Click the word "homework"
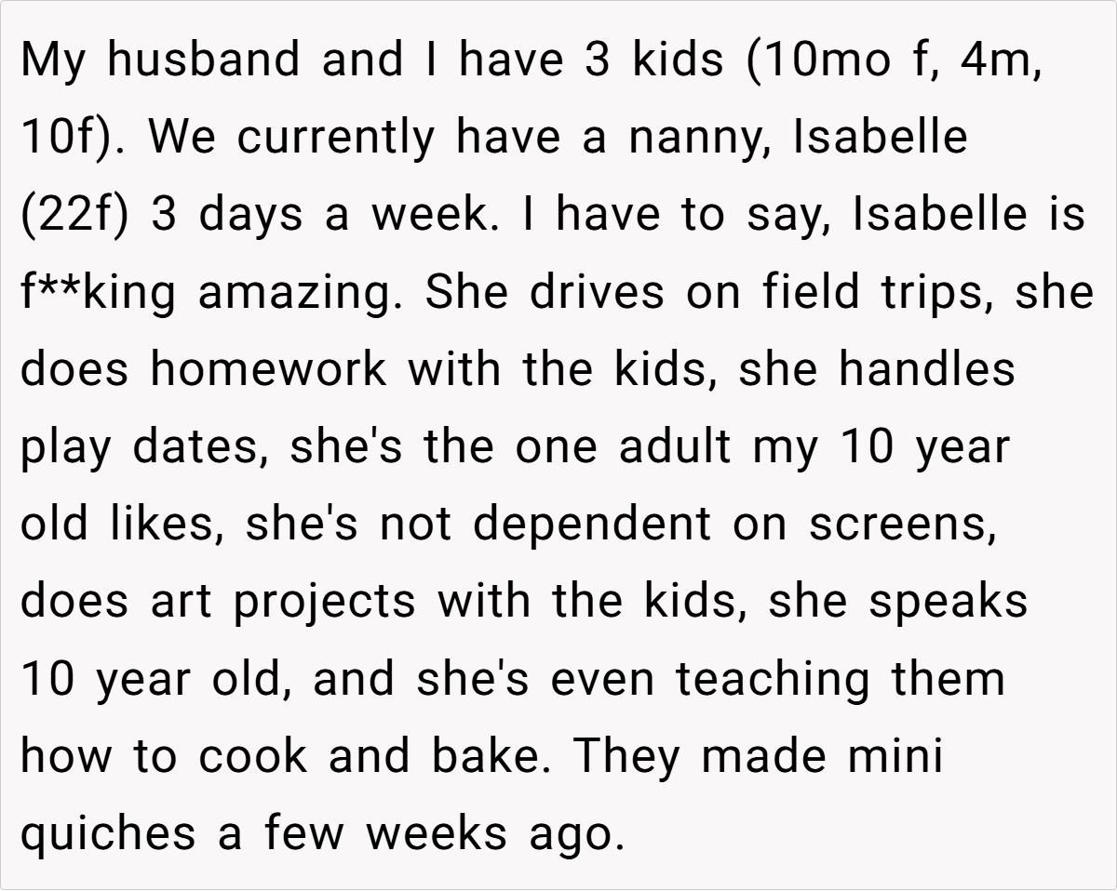 (269, 369)
